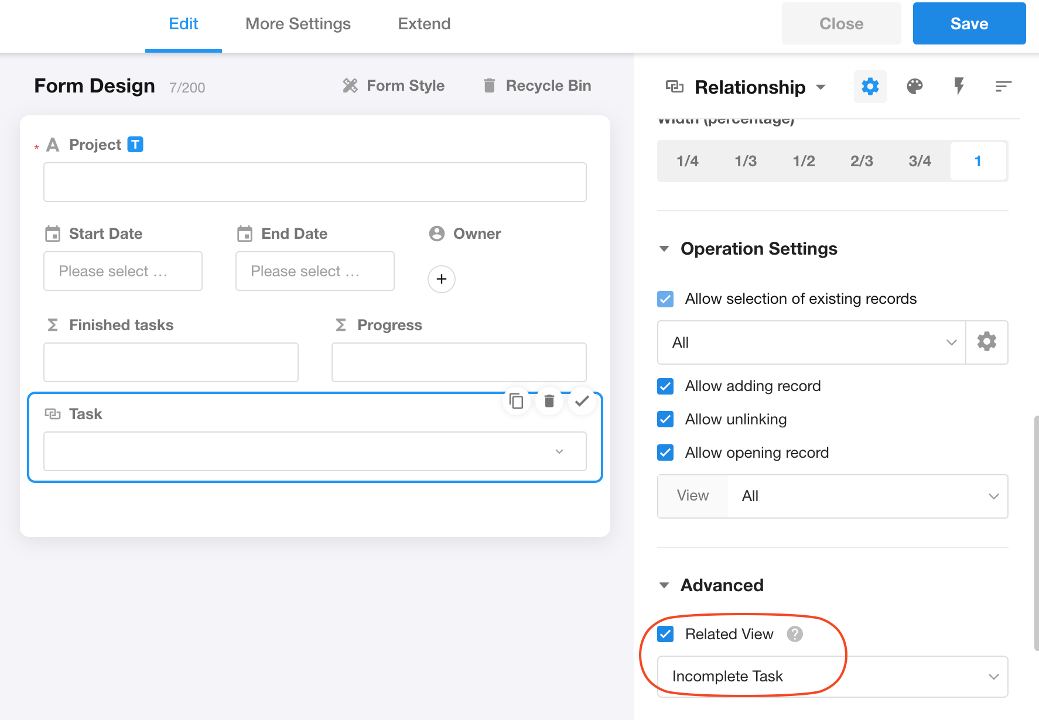The height and width of the screenshot is (720, 1039).
Task: Disable the Related View checkbox
Action: click(665, 634)
